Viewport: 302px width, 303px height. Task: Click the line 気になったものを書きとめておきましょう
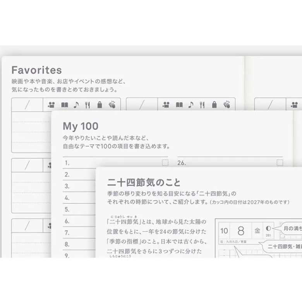click(x=64, y=90)
